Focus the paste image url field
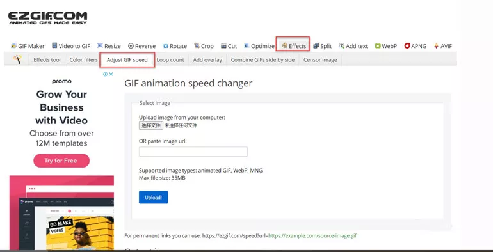 (193, 152)
